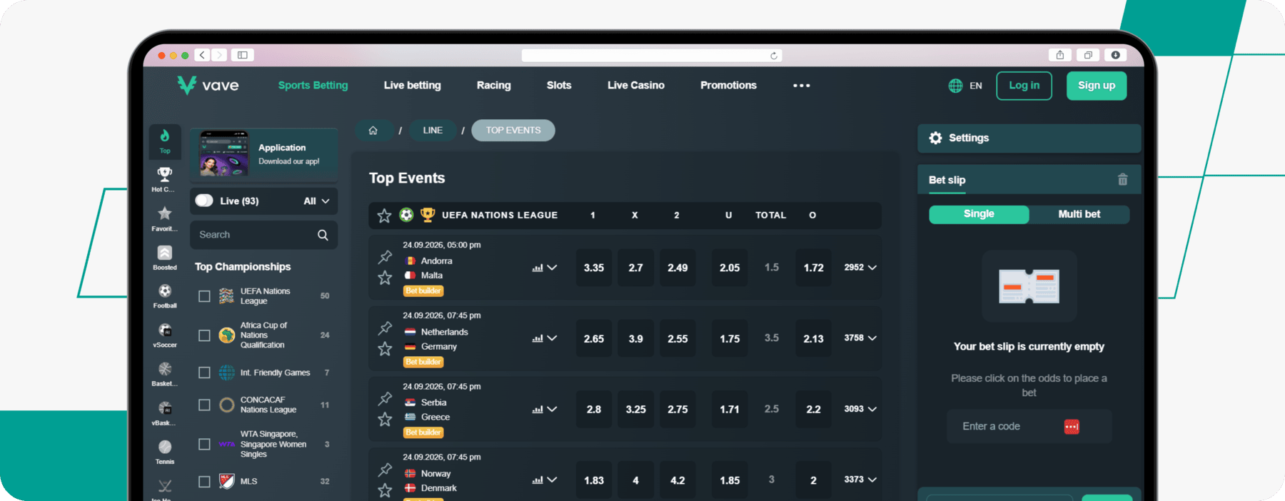
Task: Click the Log in button
Action: coord(1024,86)
